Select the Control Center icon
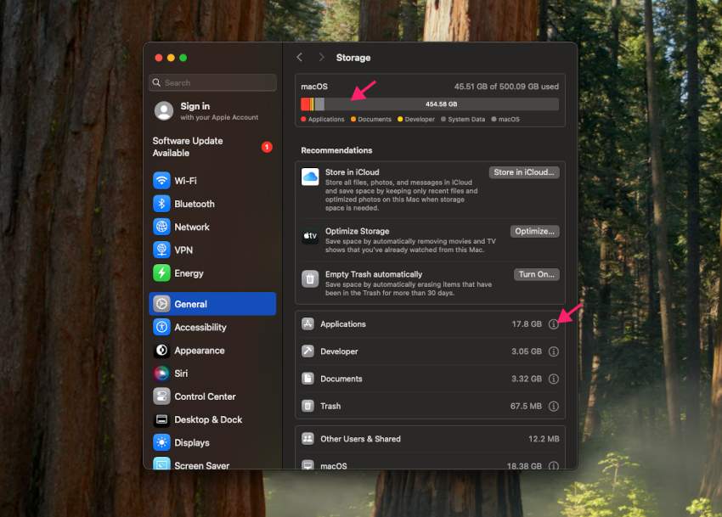This screenshot has width=722, height=517. click(161, 396)
